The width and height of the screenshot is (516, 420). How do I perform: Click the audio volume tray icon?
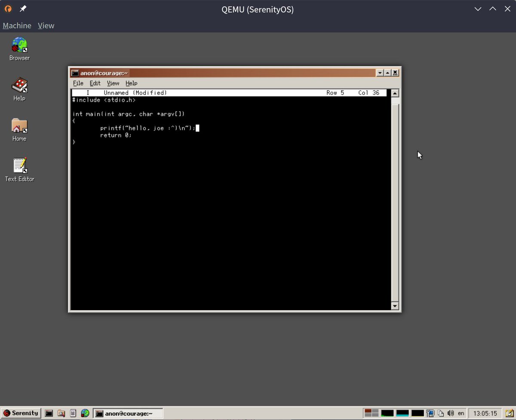pyautogui.click(x=451, y=413)
